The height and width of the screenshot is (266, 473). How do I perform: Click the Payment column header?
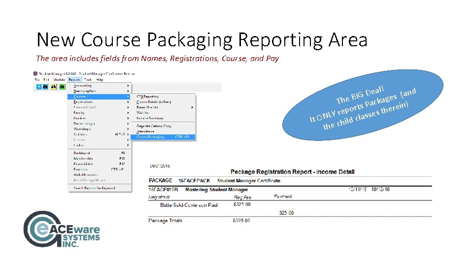point(283,197)
